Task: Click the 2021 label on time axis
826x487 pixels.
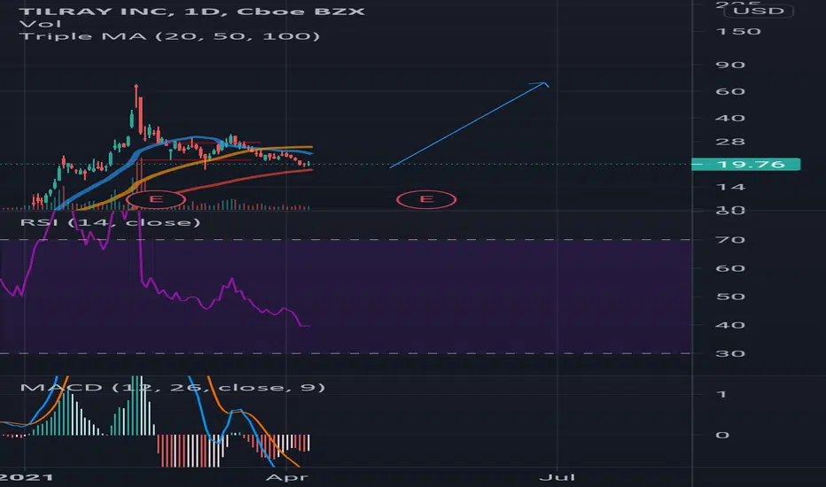Action: 27,477
